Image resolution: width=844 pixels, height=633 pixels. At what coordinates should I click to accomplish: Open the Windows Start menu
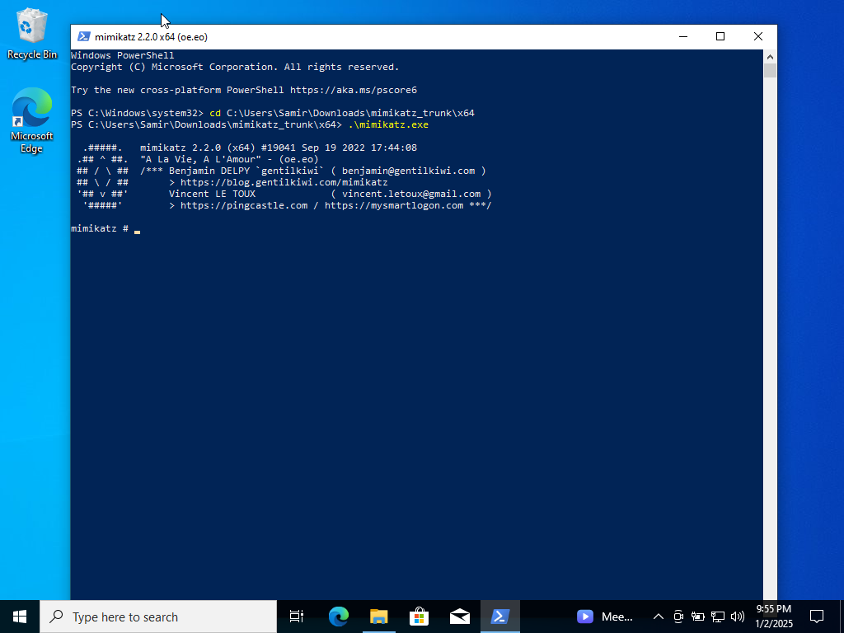click(x=20, y=617)
